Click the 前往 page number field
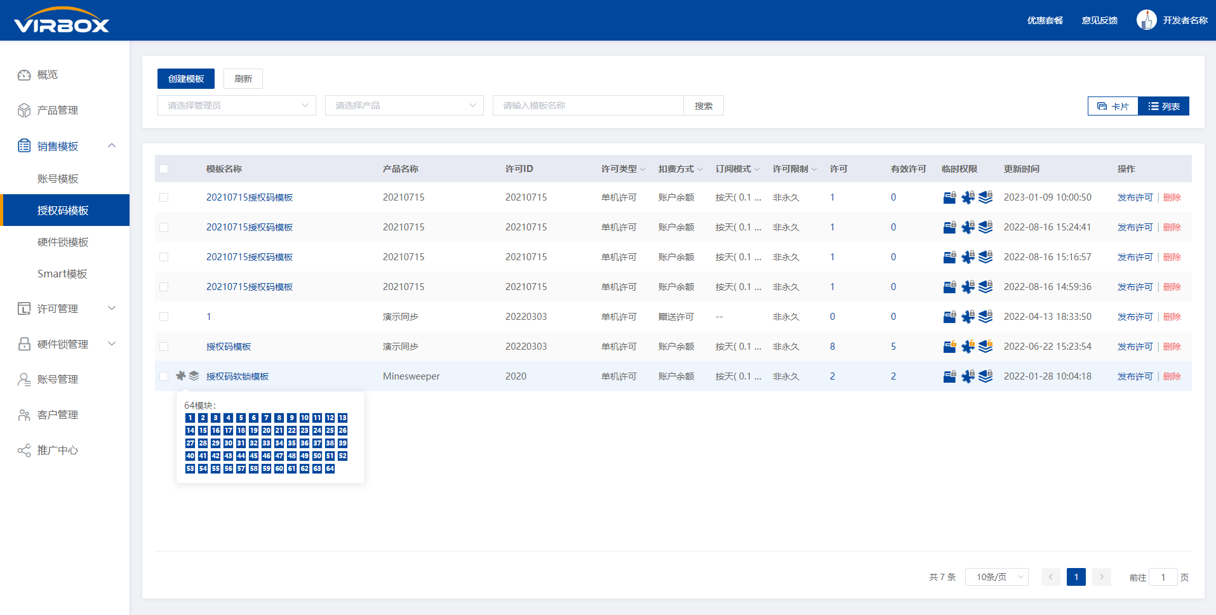This screenshot has height=615, width=1216. [x=1163, y=577]
